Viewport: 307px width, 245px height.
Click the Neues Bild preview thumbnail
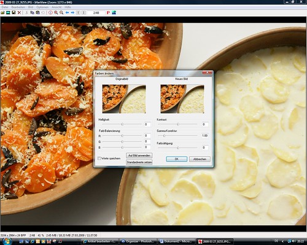(x=182, y=99)
